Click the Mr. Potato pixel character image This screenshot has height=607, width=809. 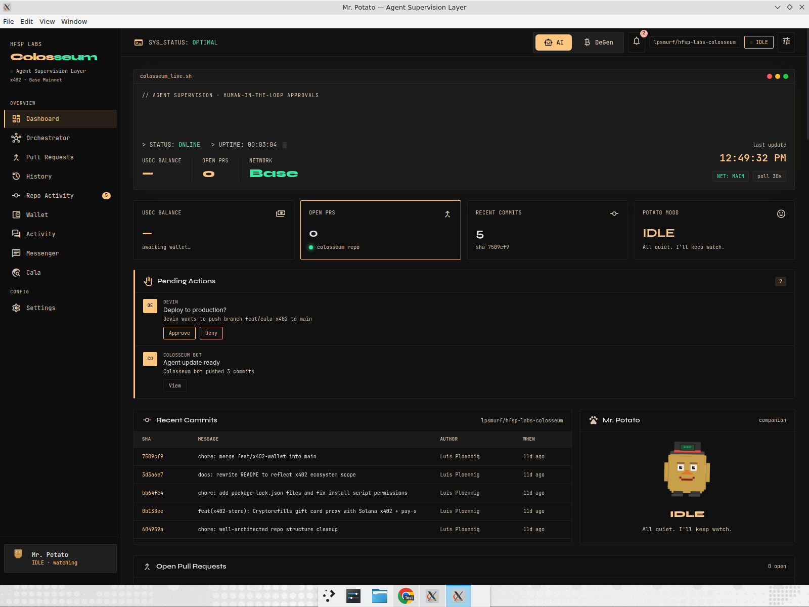pos(687,469)
